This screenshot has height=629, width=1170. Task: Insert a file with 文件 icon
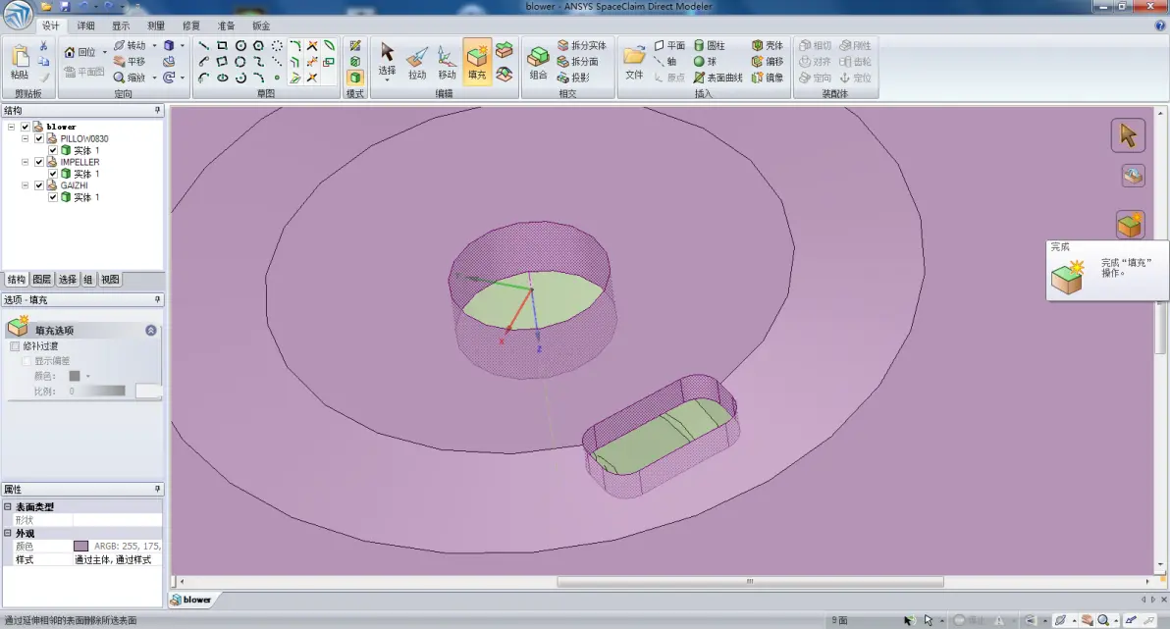[x=634, y=63]
